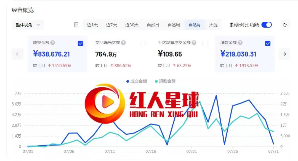
Task: Select the 近1天 time range
Action: coord(92,25)
